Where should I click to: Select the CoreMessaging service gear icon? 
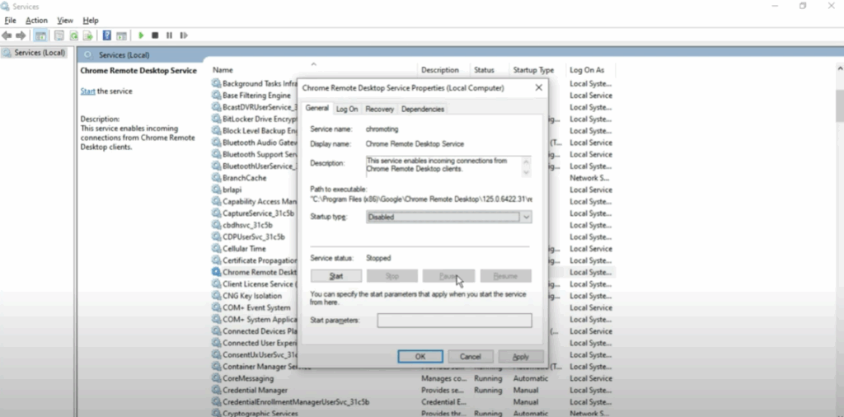click(217, 378)
